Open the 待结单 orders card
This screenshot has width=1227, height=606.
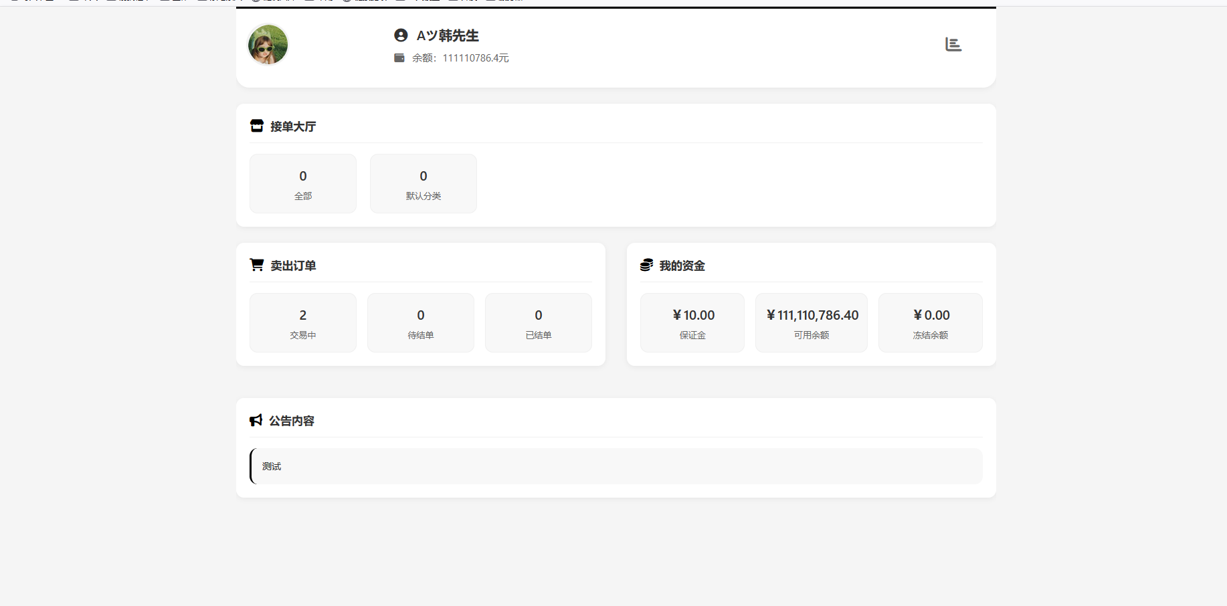point(421,323)
